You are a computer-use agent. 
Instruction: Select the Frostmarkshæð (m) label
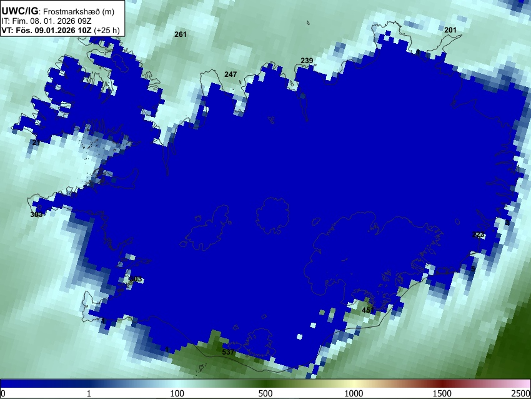pyautogui.click(x=79, y=11)
